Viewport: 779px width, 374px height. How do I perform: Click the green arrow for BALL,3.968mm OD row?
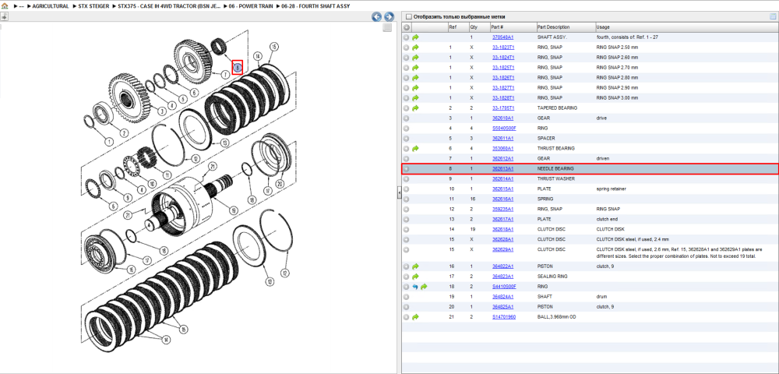[x=415, y=317]
